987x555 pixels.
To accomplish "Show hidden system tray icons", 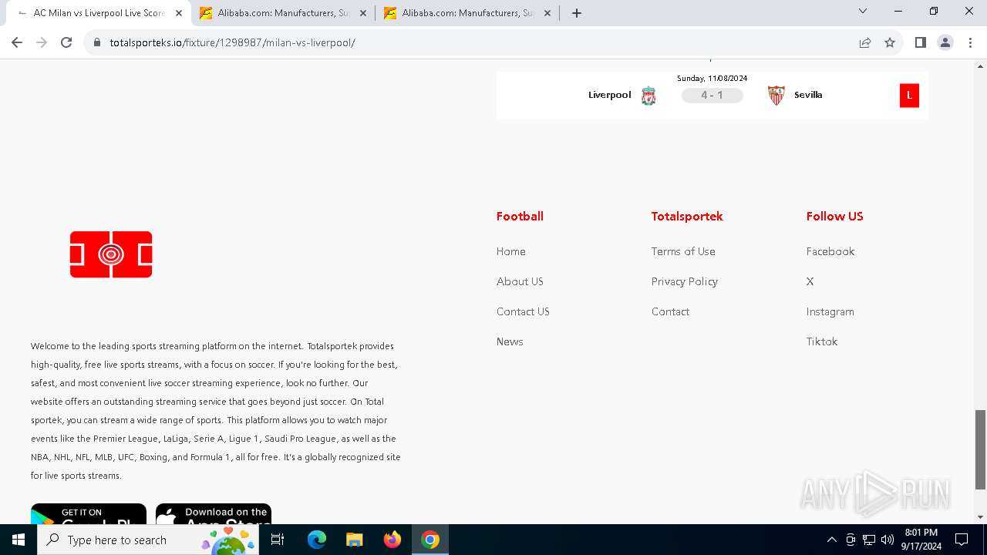I will (832, 540).
